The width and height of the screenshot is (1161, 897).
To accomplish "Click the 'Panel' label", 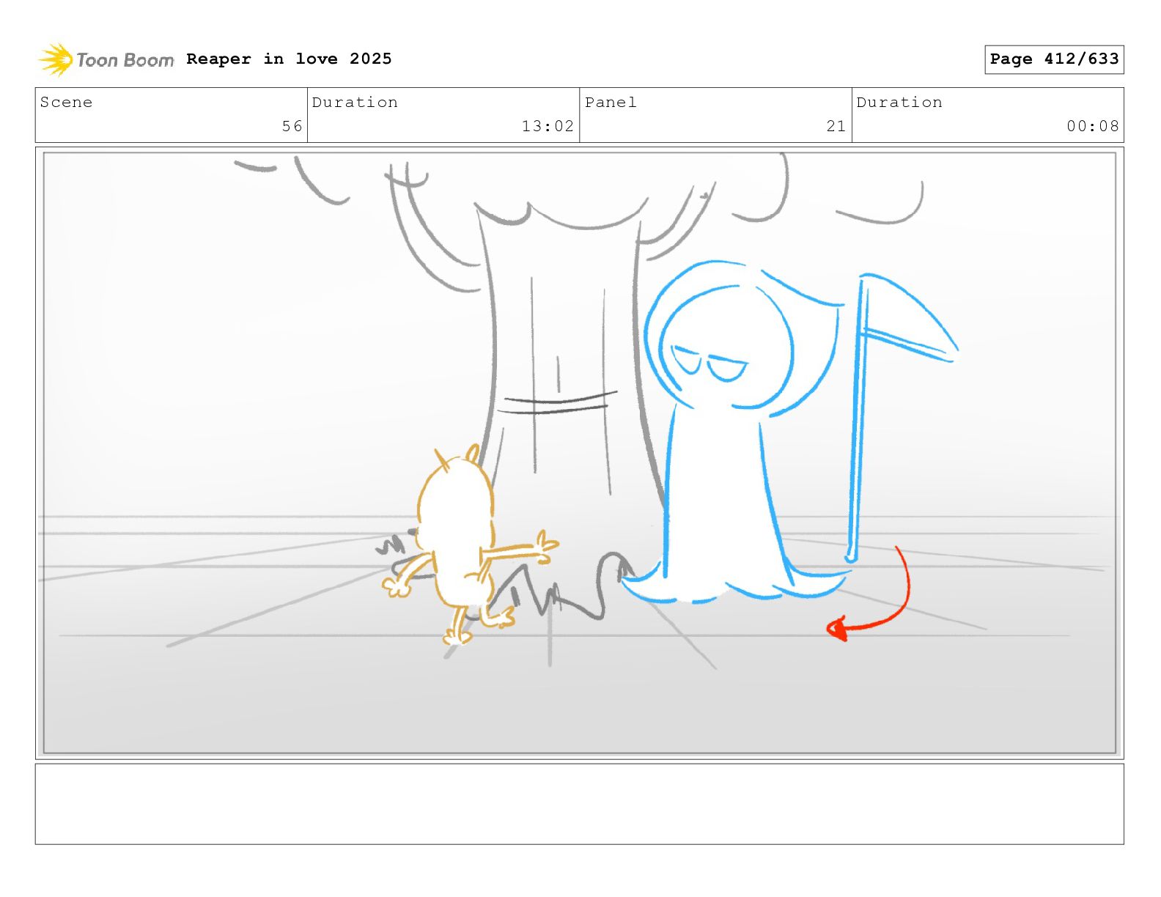I will tap(611, 103).
